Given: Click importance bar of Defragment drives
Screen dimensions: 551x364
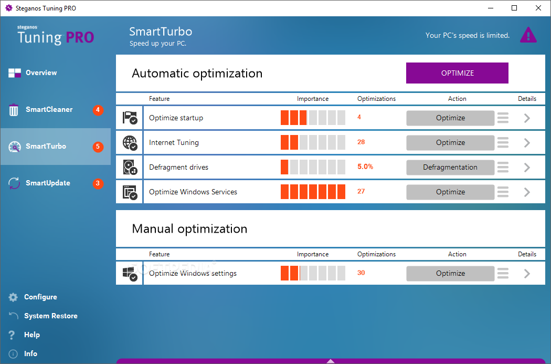Looking at the screenshot, I should [x=313, y=167].
